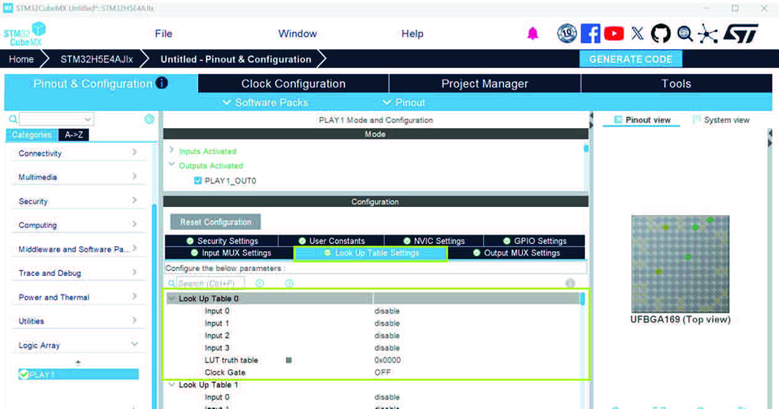The height and width of the screenshot is (409, 779).
Task: Click the search magnifier in left panel
Action: click(13, 119)
